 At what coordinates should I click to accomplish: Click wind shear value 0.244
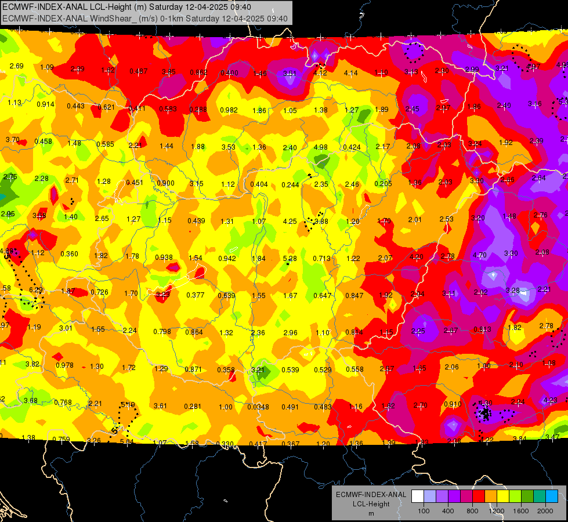coord(291,185)
